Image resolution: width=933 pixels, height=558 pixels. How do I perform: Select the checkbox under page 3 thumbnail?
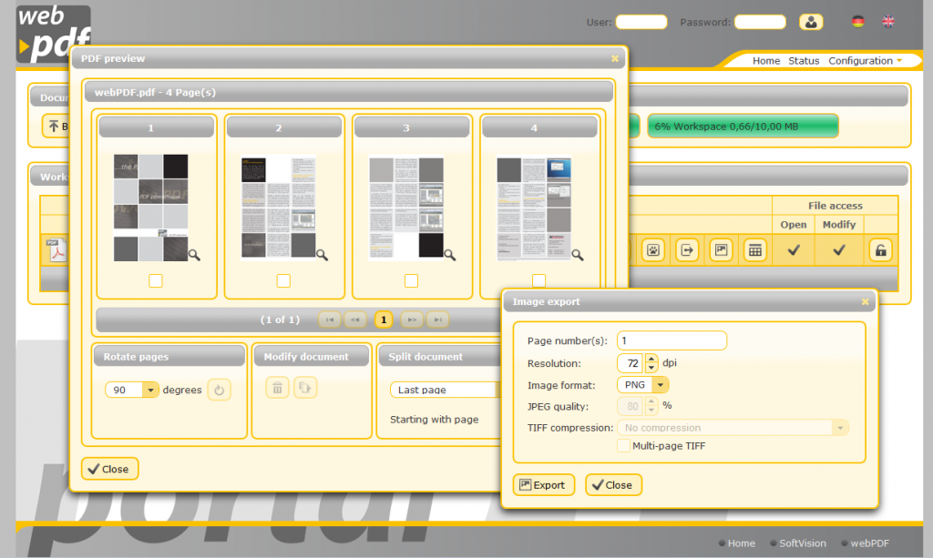click(x=411, y=280)
